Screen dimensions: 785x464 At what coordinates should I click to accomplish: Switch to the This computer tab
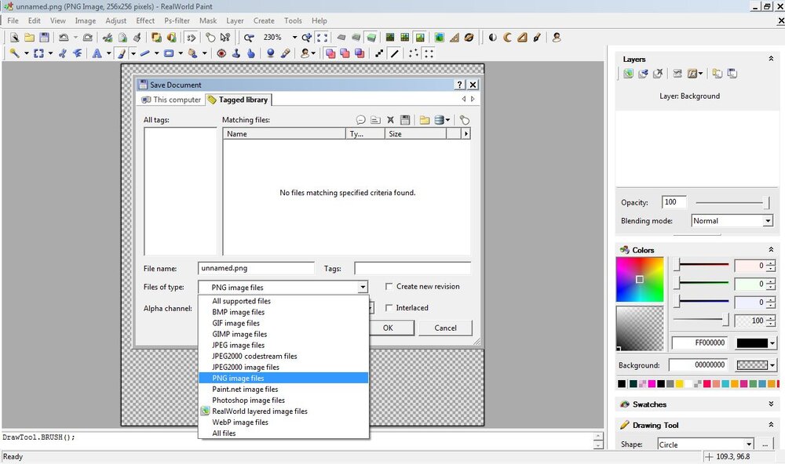pyautogui.click(x=171, y=100)
